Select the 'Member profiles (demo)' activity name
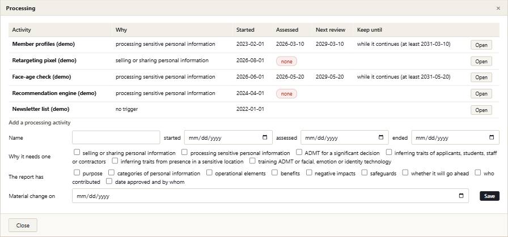The width and height of the screenshot is (508, 237). (44, 44)
